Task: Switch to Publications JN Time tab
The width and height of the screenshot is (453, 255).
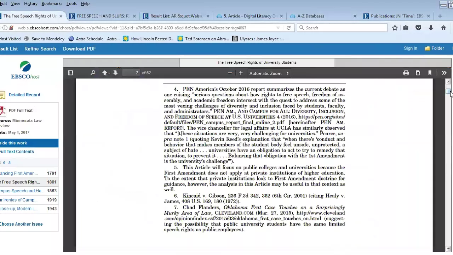Action: pyautogui.click(x=397, y=16)
